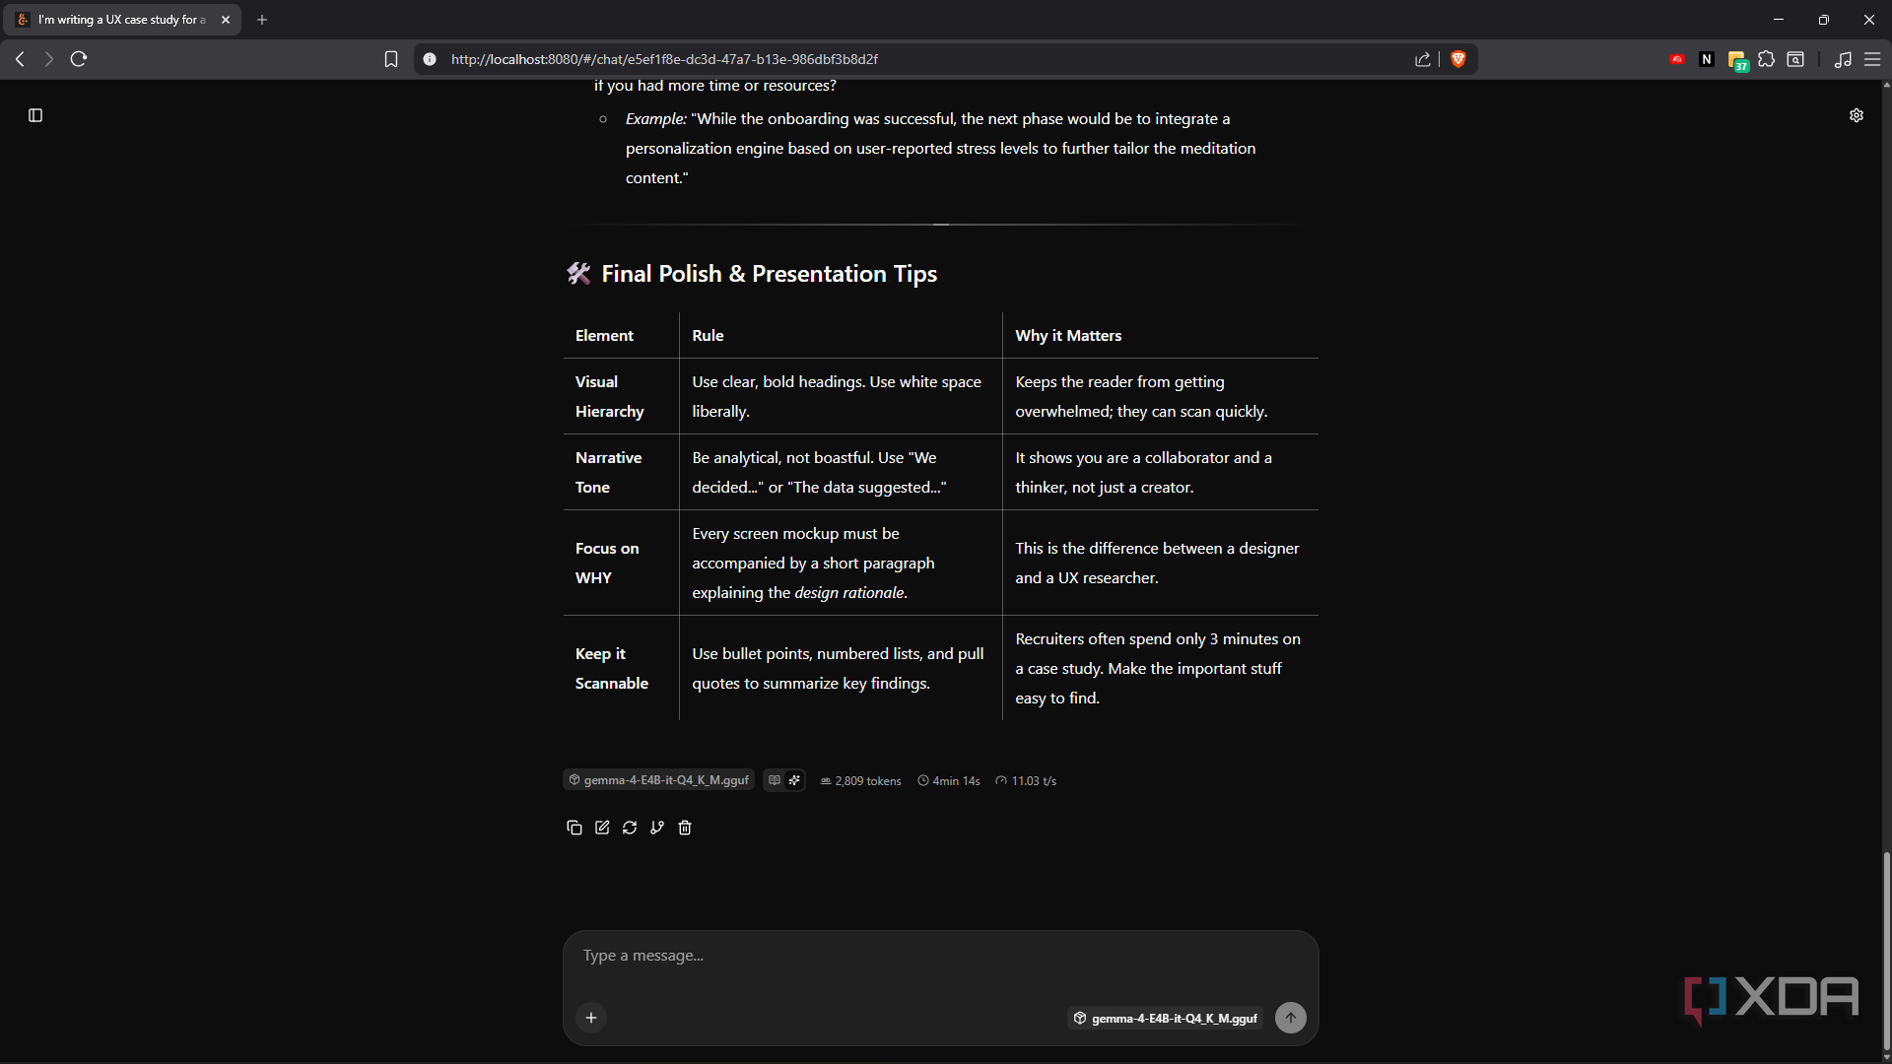Reload the page
1892x1064 pixels.
tap(79, 59)
